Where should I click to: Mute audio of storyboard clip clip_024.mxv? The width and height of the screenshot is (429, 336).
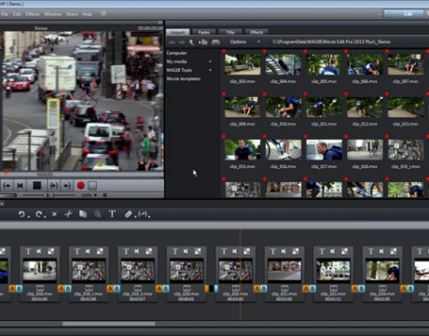click(381, 251)
